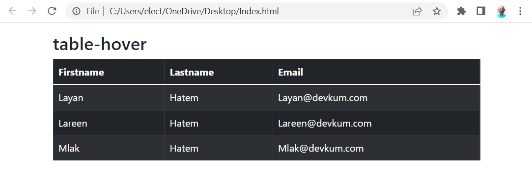Toggle the browser side panel icon
The image size is (532, 184).
point(481,11)
